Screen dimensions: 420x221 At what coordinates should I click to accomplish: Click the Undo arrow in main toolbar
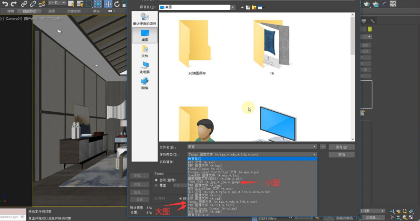pyautogui.click(x=5, y=4)
